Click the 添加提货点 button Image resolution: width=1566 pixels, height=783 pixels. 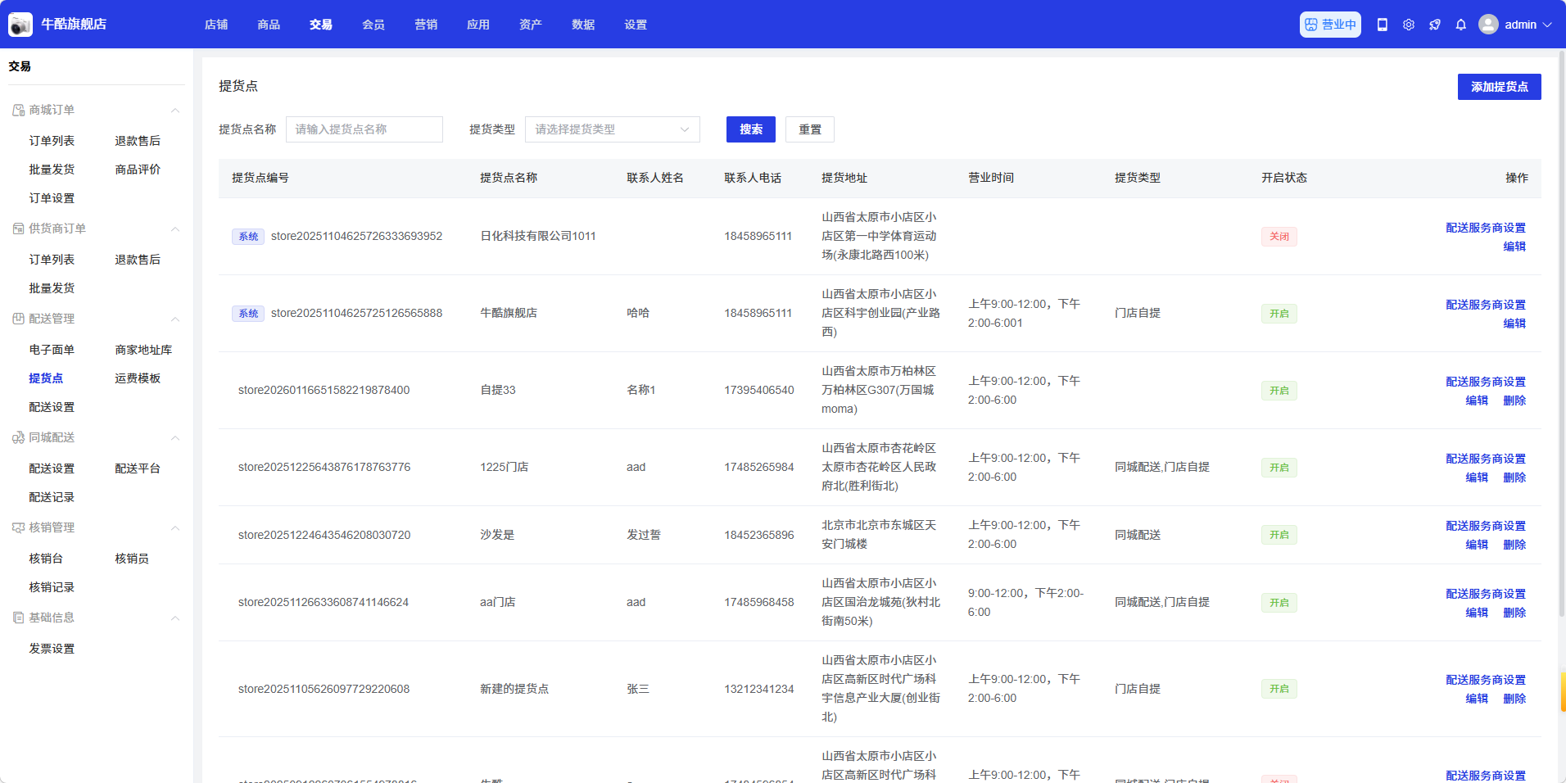(1499, 87)
